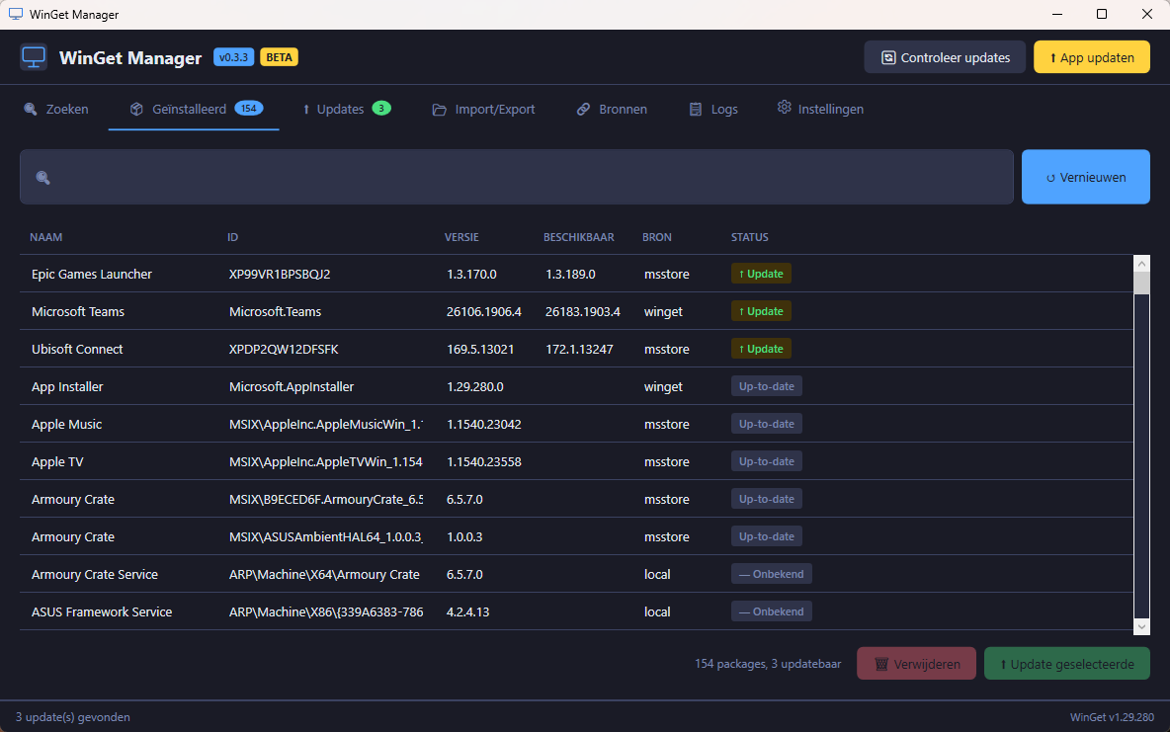
Task: Click the XPDP2QW12DFSFK ID cell
Action: point(284,350)
